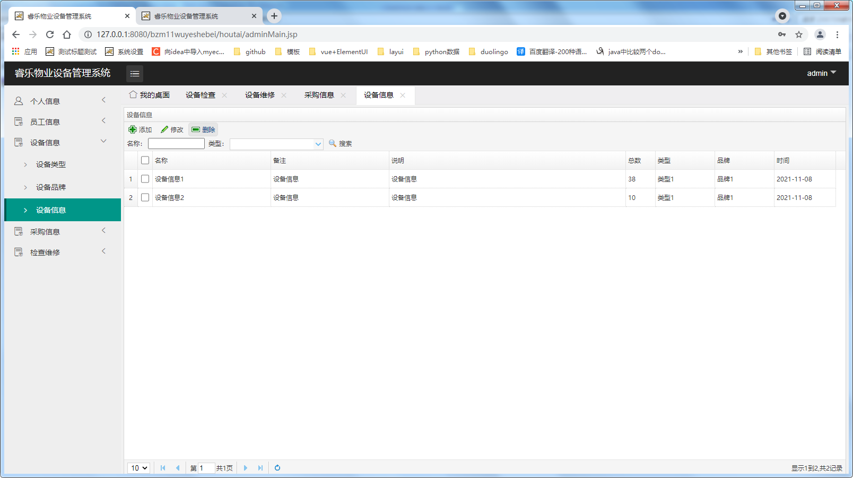
Task: Click the browser home icon
Action: click(67, 34)
